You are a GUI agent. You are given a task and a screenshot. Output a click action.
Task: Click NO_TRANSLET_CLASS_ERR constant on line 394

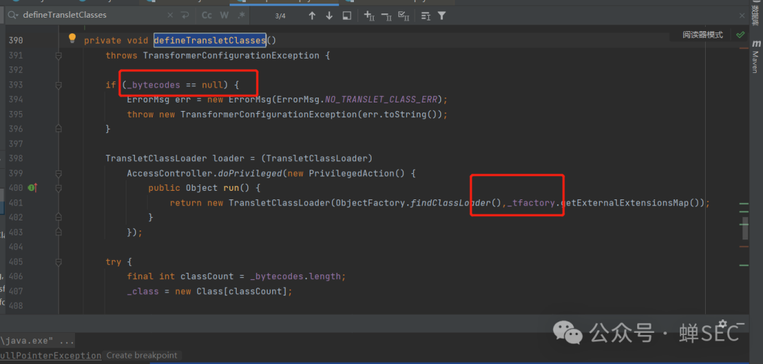point(381,100)
